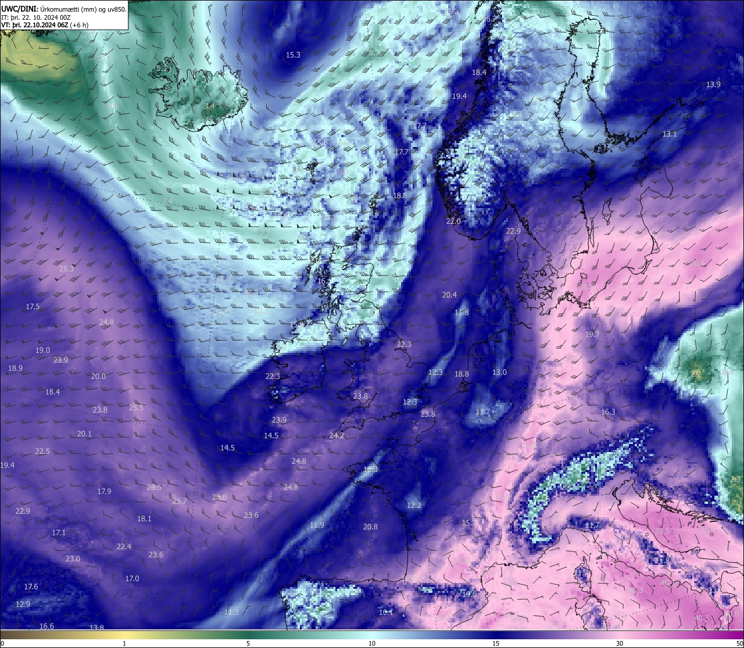
Task: Click the '22.0' value near southern Norway
Action: point(453,221)
